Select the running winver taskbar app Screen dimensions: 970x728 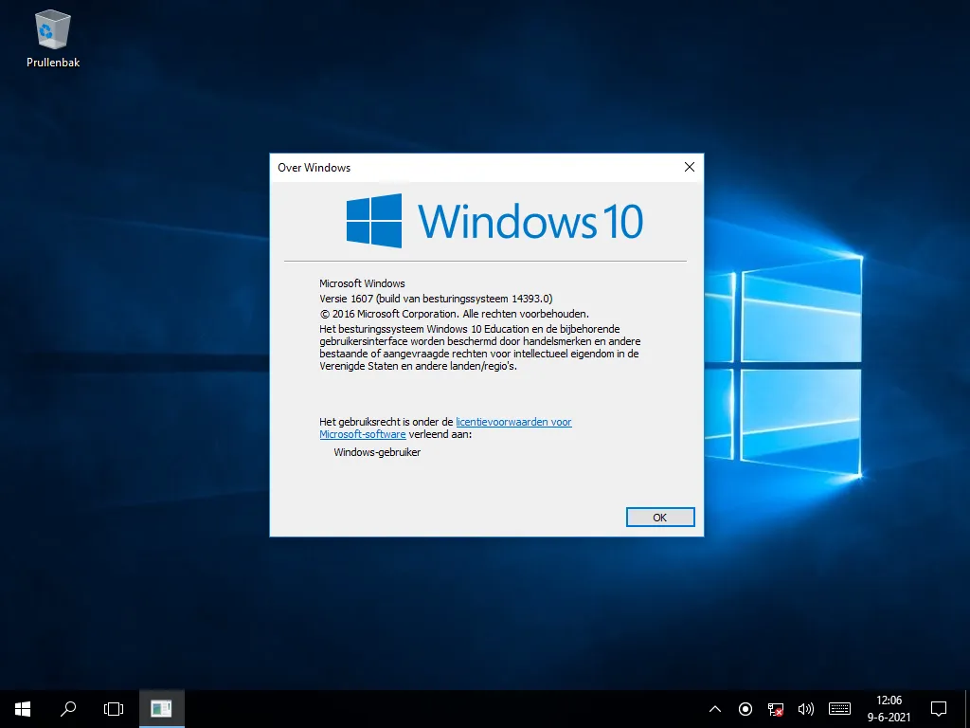pos(161,709)
